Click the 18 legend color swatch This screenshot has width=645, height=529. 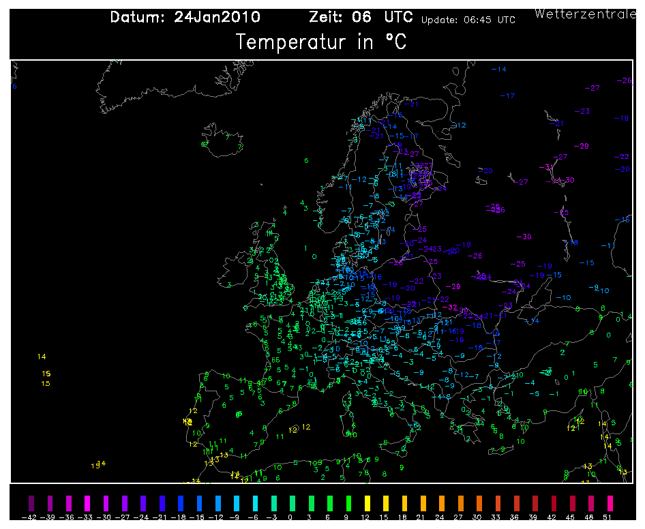click(x=404, y=503)
